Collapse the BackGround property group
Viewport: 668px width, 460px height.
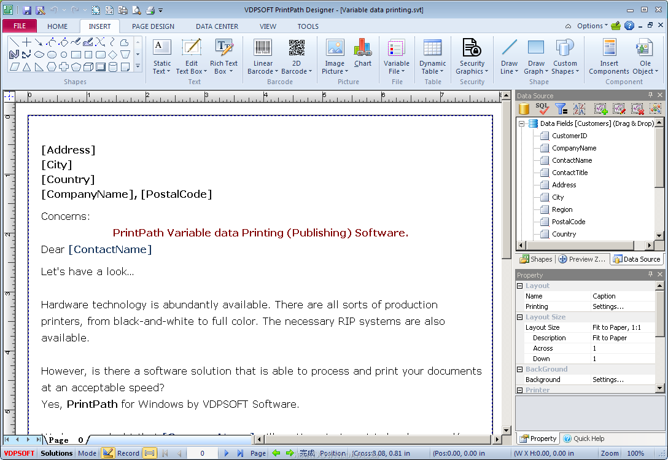[x=520, y=369]
